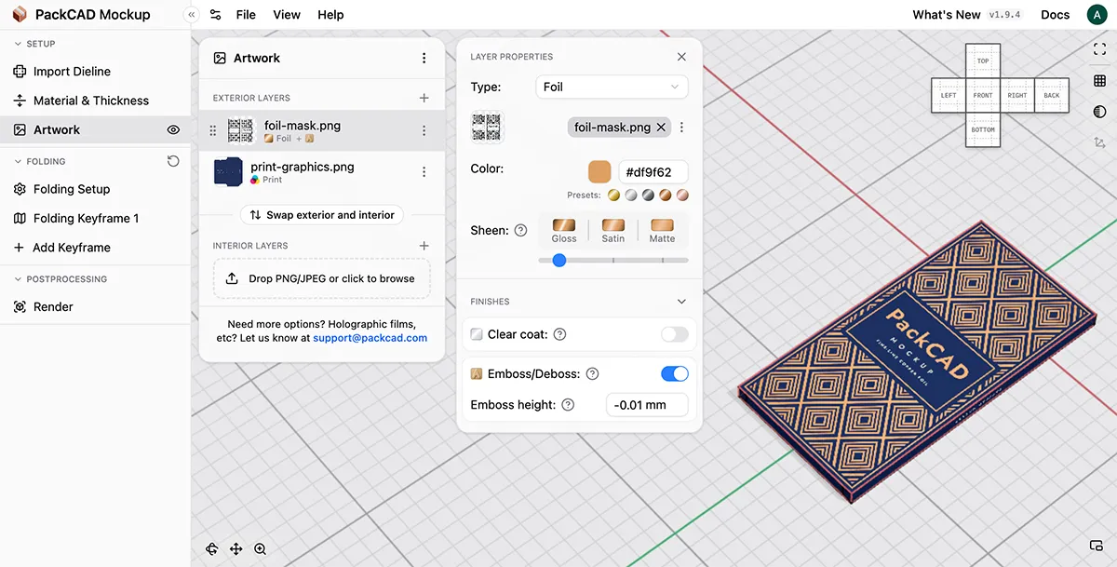
Task: Choose the dark gunmetal preset color
Action: [648, 196]
